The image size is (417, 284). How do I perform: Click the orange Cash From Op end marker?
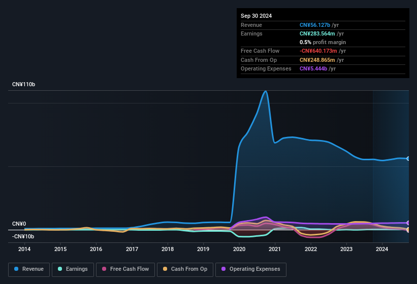(408, 229)
